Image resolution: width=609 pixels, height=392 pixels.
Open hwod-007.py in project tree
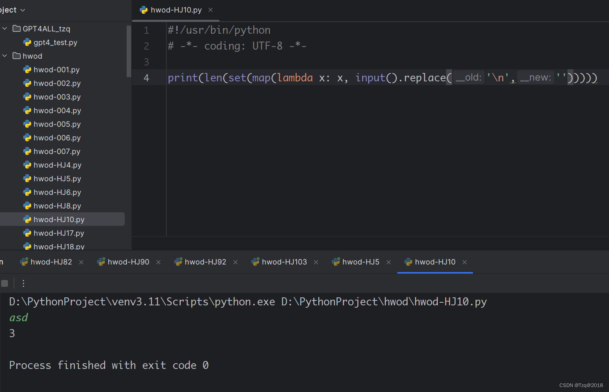(57, 151)
